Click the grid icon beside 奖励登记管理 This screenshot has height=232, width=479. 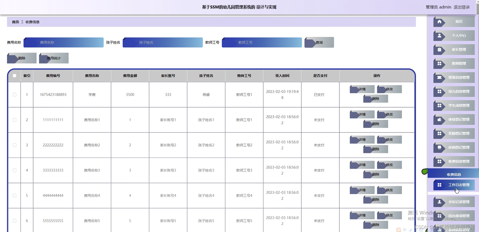coord(439,134)
